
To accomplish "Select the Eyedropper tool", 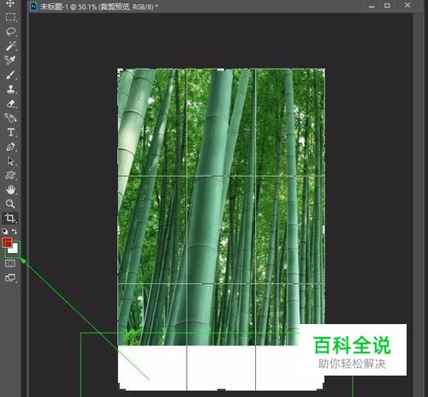I will point(10,60).
